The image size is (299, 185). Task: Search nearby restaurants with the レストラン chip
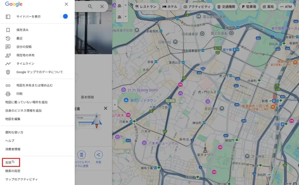(146, 6)
